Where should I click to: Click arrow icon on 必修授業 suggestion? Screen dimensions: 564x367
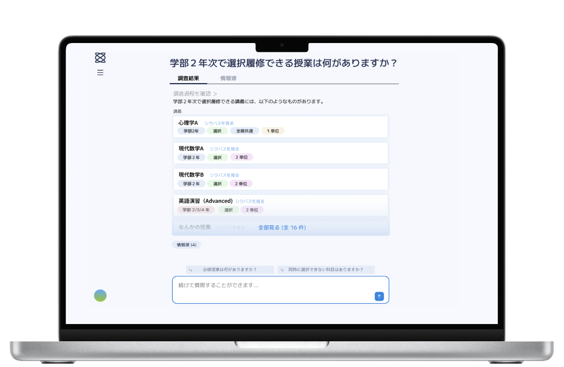coord(191,270)
